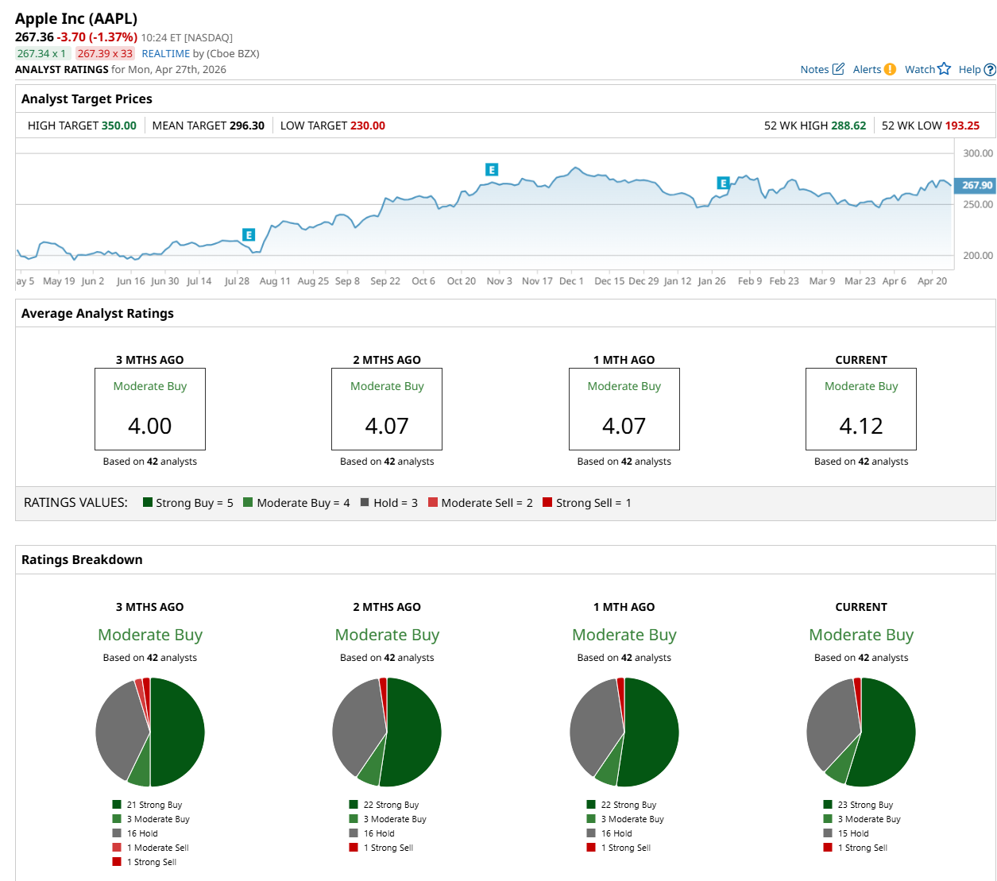Viewport: 997px width, 881px height.
Task: Click the Watch text link
Action: point(919,69)
